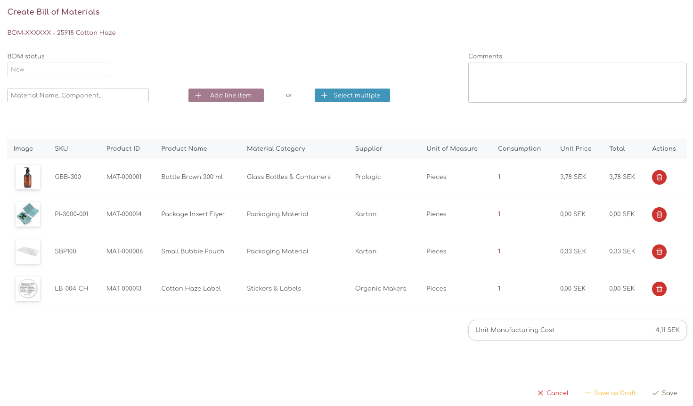Open the Package Insert Flyer image
This screenshot has height=406, width=693.
(x=28, y=214)
